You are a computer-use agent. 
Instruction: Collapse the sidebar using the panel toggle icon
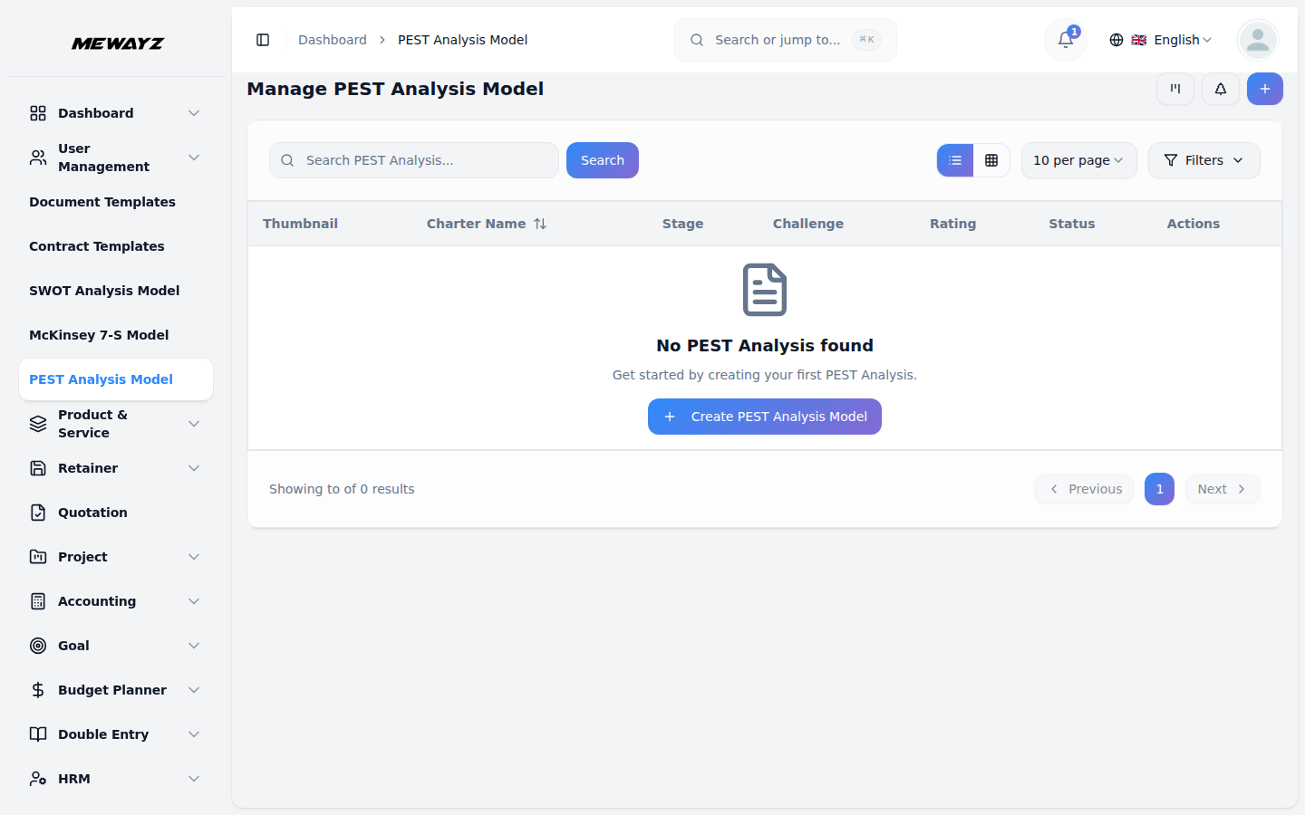tap(263, 40)
